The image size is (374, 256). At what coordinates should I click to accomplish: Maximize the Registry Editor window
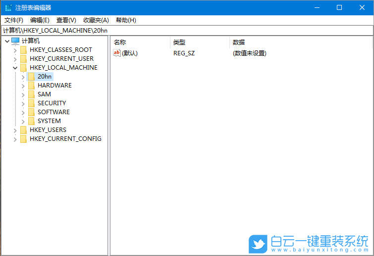pyautogui.click(x=339, y=7)
